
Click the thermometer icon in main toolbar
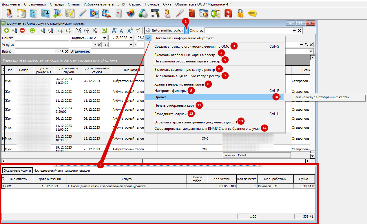pyautogui.click(x=180, y=14)
